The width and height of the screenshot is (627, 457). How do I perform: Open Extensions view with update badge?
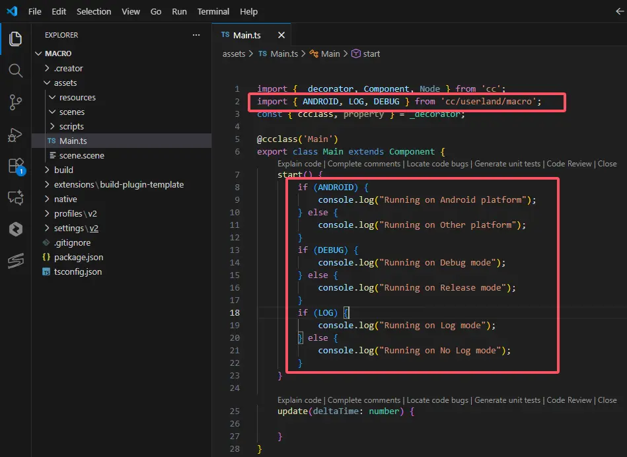point(15,166)
